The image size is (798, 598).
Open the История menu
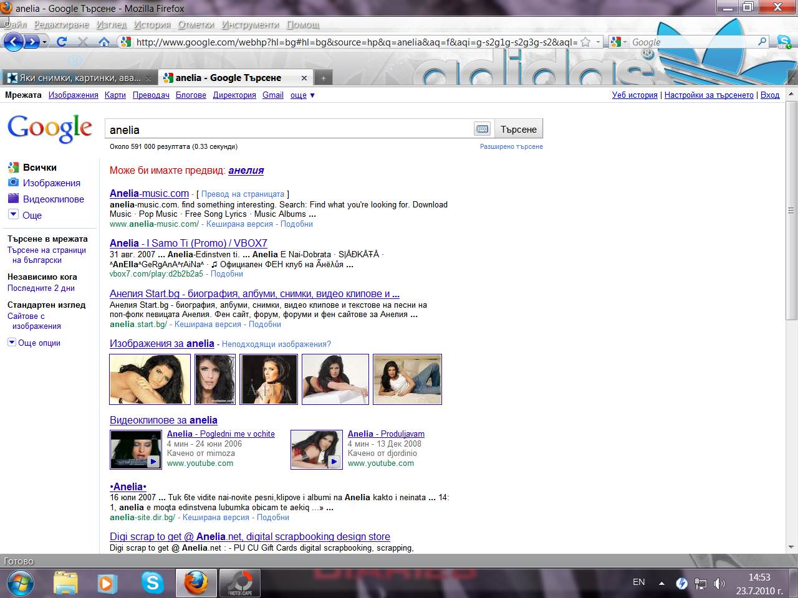(x=152, y=24)
